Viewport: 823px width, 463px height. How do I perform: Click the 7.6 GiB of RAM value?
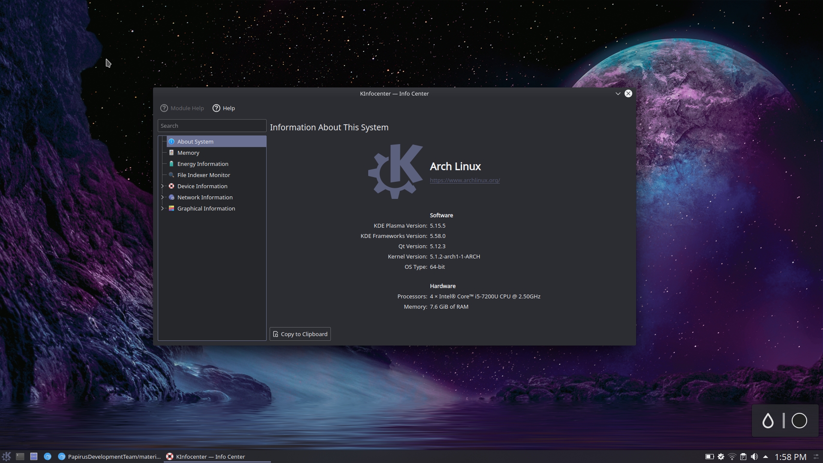[449, 307]
